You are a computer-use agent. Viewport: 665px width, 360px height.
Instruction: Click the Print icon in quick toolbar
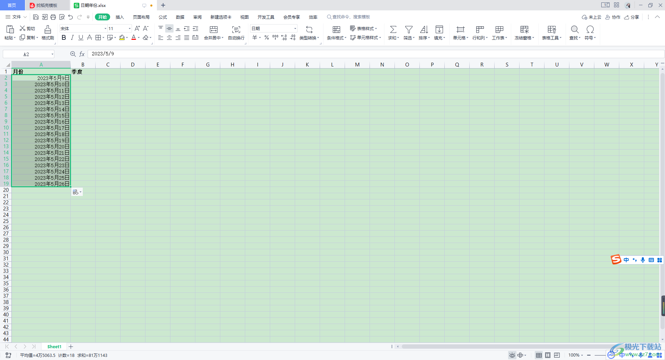(53, 17)
